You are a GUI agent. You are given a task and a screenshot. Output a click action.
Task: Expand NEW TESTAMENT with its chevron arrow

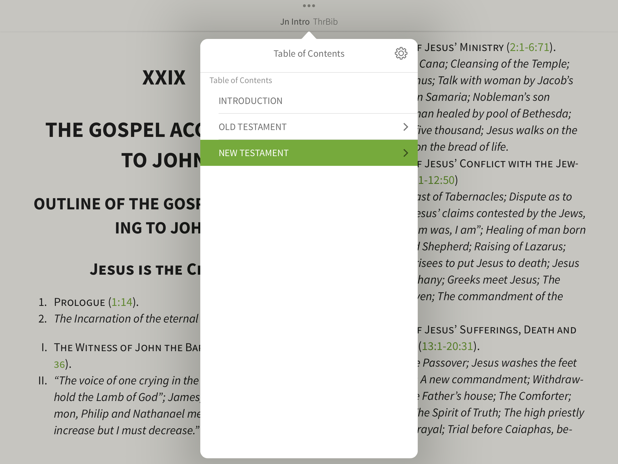coord(405,153)
